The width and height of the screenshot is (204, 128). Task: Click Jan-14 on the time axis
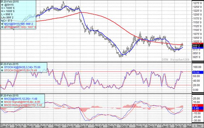[6, 126]
